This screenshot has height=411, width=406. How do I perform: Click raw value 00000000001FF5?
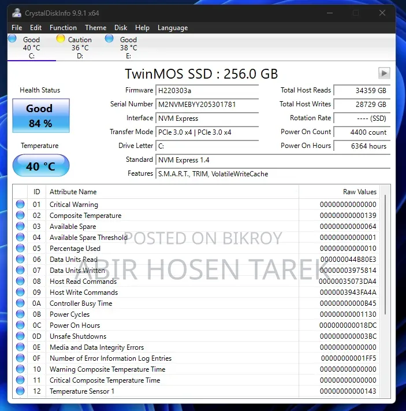348,358
